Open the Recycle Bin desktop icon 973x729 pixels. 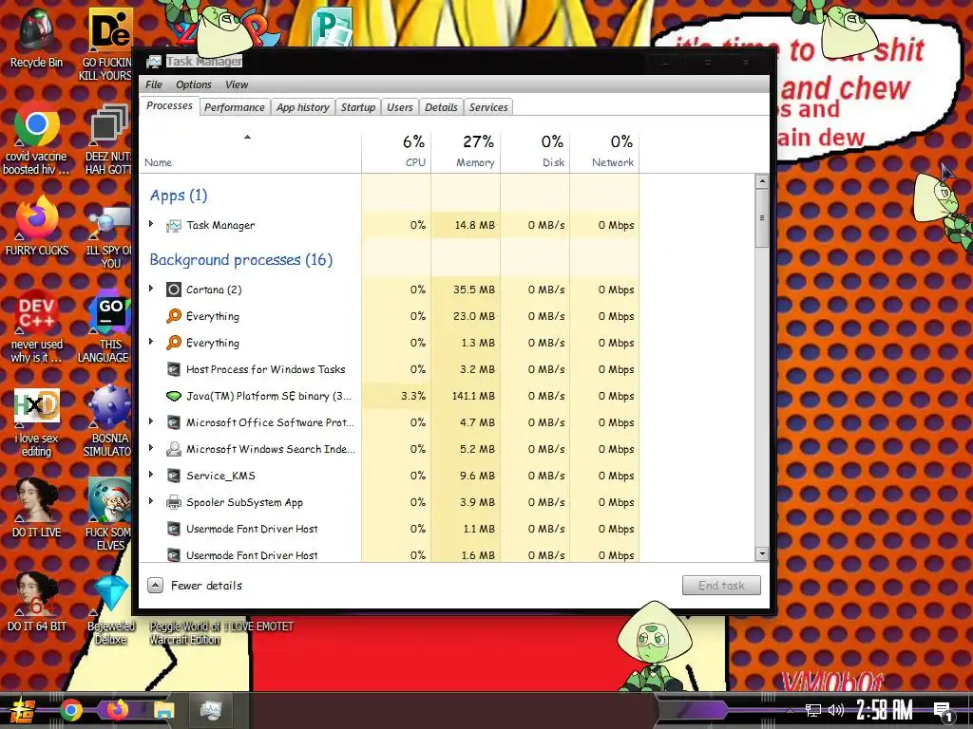(36, 38)
